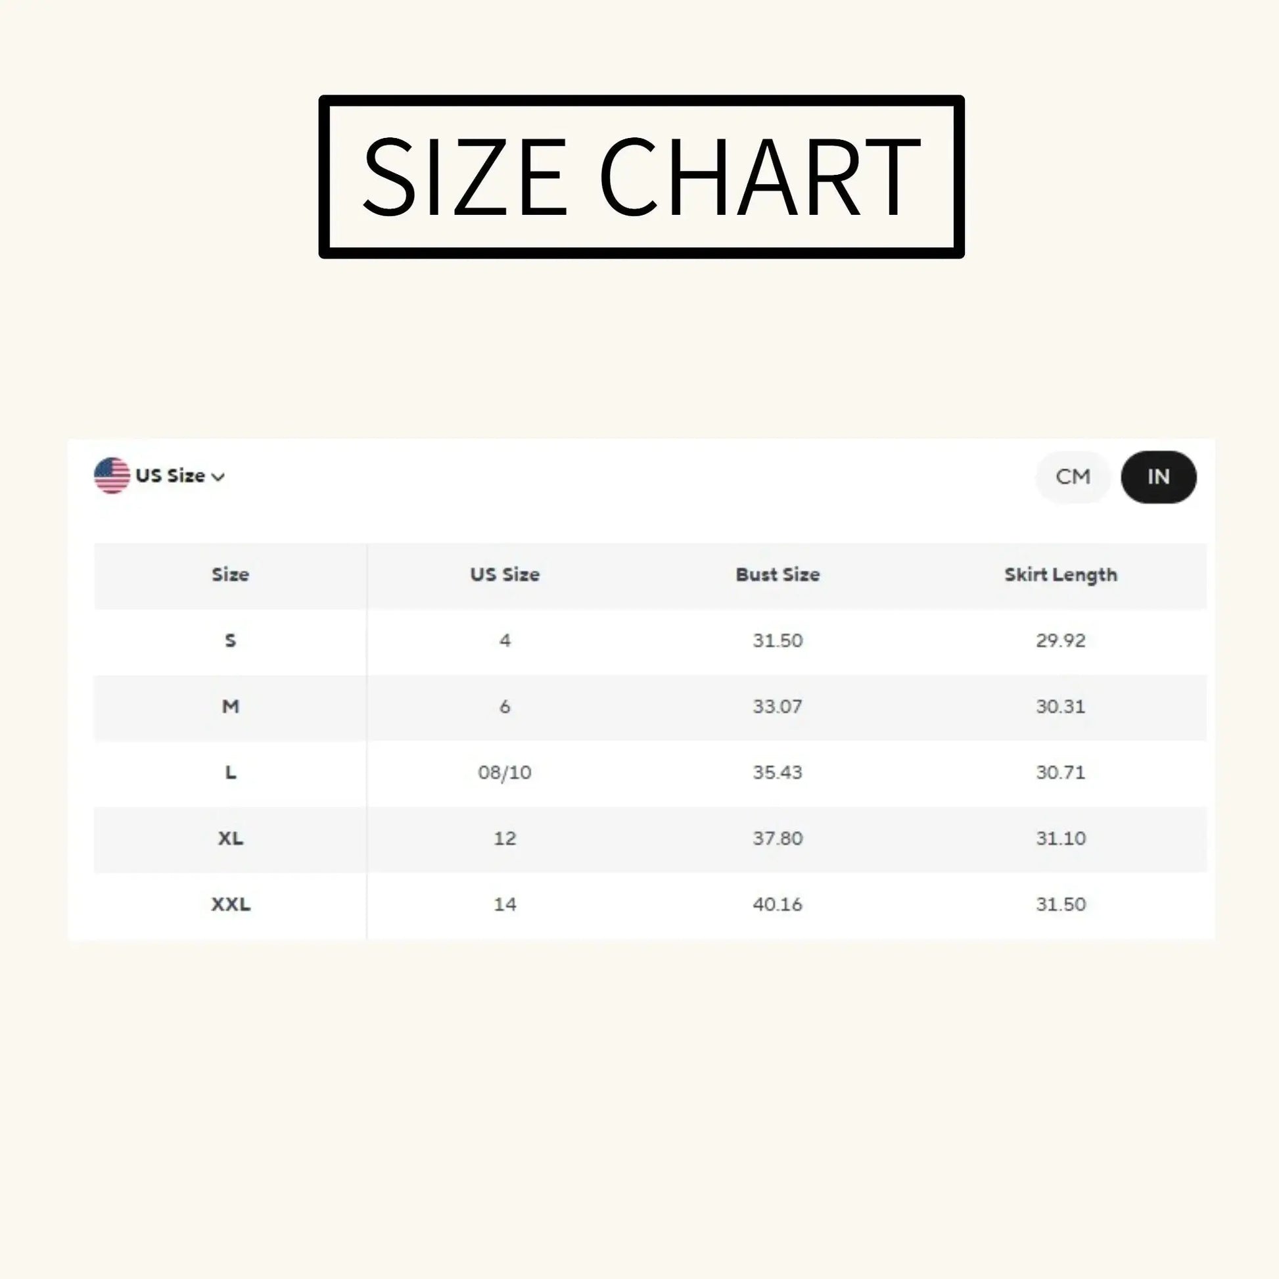Click the Size column header
The width and height of the screenshot is (1279, 1279).
(231, 574)
